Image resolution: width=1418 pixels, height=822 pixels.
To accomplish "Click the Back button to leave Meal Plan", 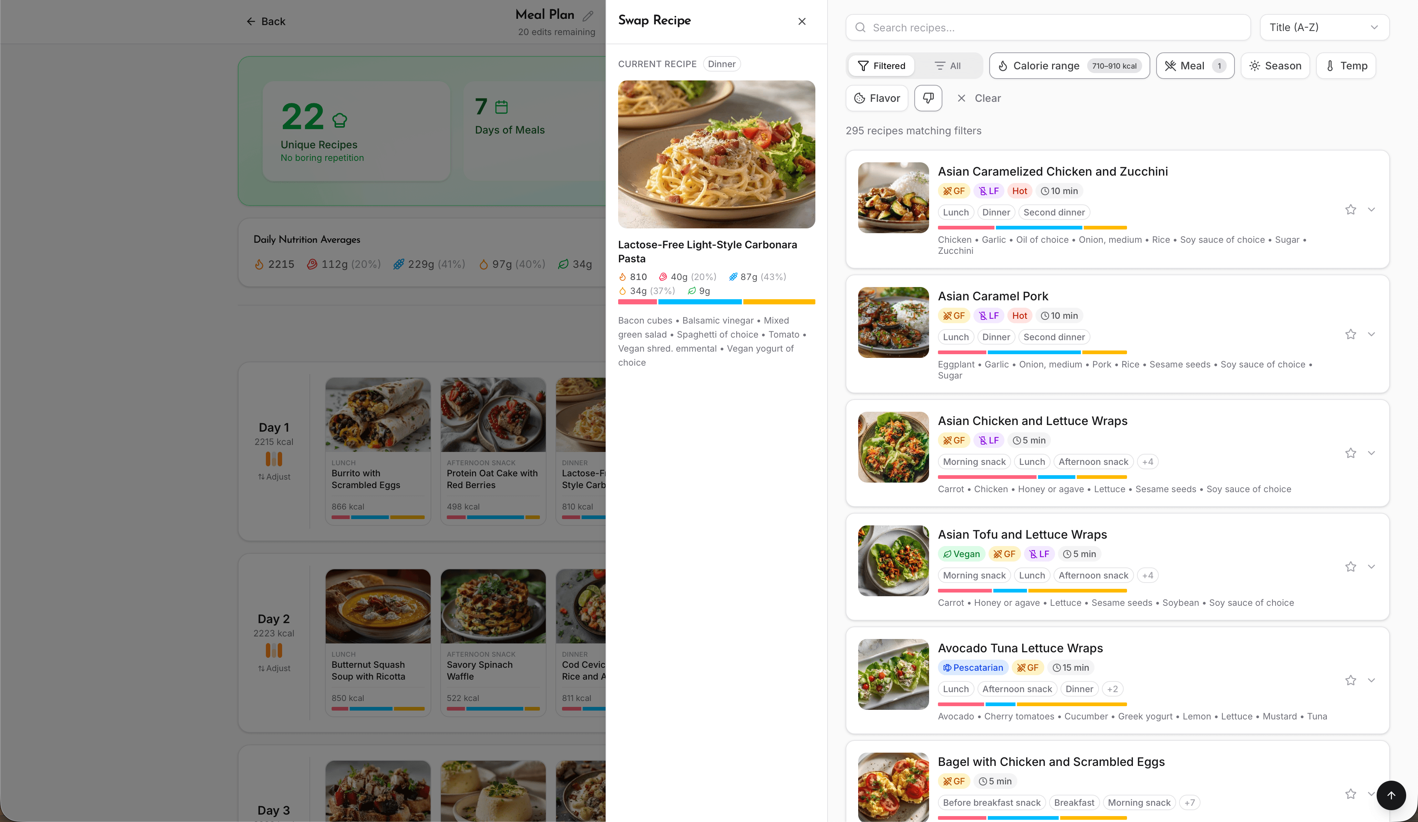I will click(265, 21).
